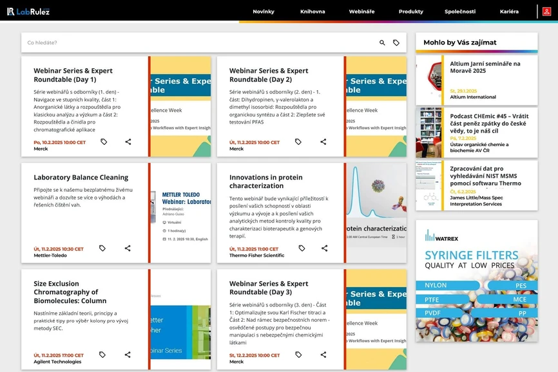Share Size Exclusion Chromatography webinar
Screen dimensions: 558x372
pos(128,355)
